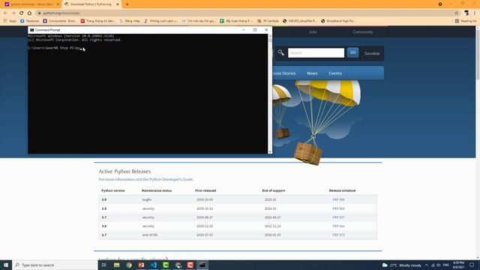Show hidden system tray icons
480x270 pixels.
tap(427, 265)
